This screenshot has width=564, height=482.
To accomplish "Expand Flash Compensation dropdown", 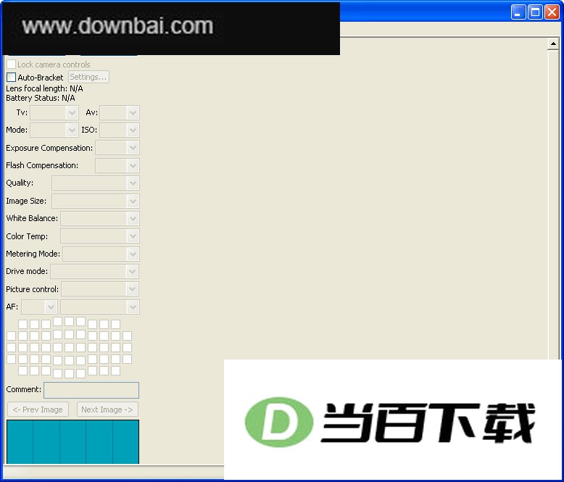I will click(117, 165).
